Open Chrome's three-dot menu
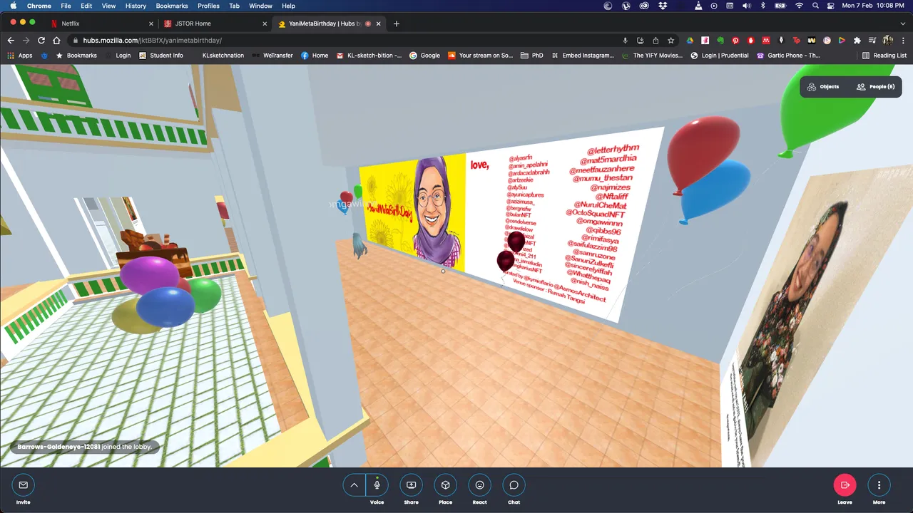Image resolution: width=913 pixels, height=513 pixels. pyautogui.click(x=902, y=41)
